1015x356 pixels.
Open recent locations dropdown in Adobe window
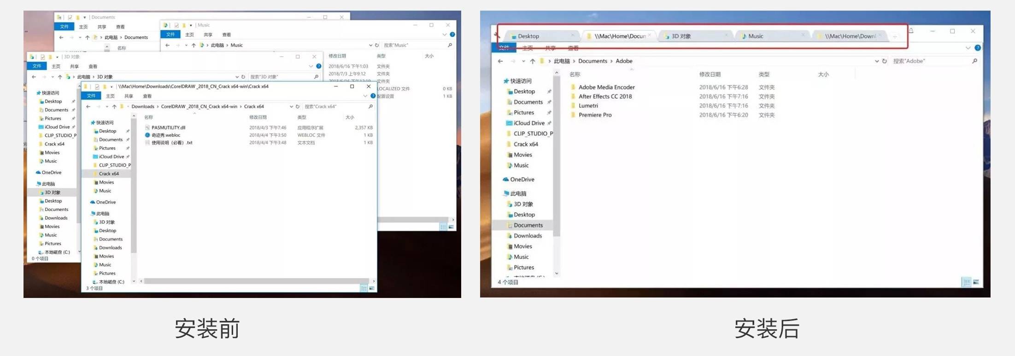tap(523, 61)
